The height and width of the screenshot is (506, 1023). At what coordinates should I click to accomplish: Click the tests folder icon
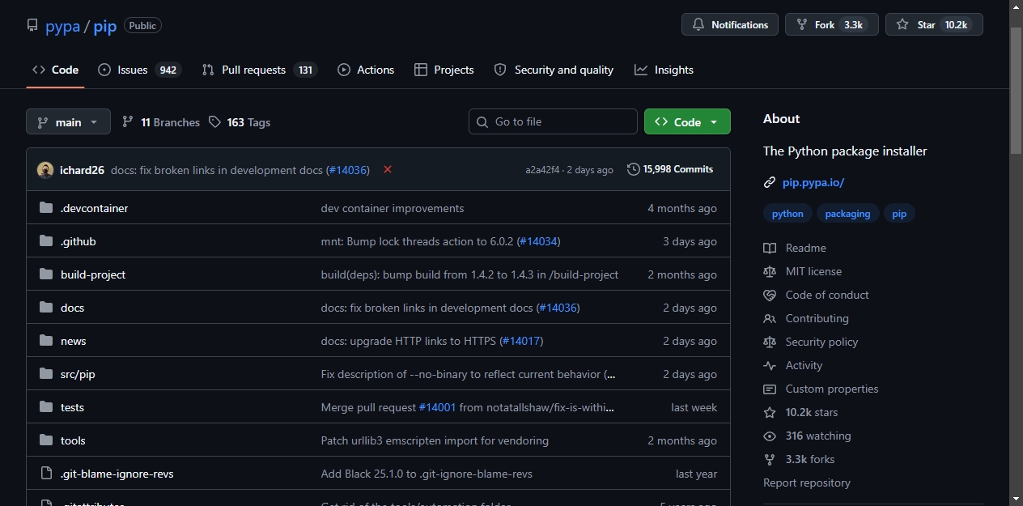46,407
